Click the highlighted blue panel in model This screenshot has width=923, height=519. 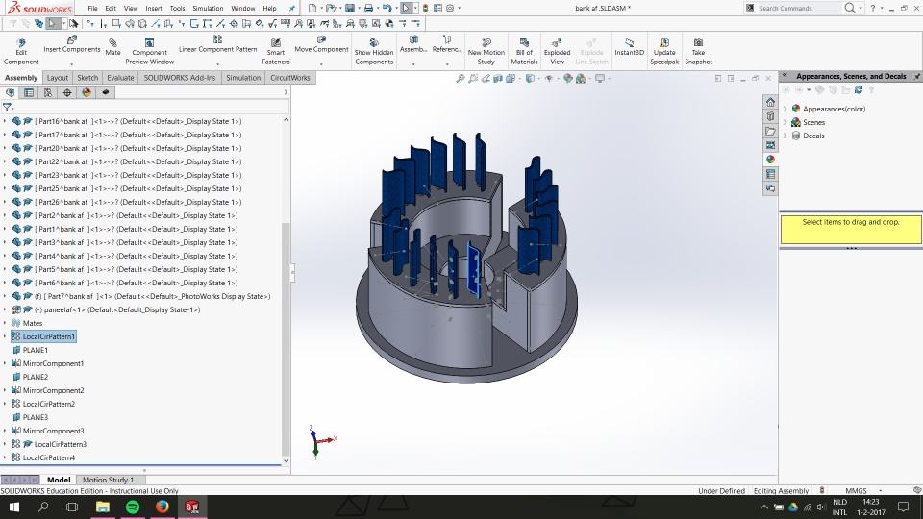click(x=474, y=269)
